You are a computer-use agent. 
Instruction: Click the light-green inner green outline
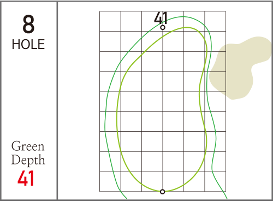(x=117, y=116)
